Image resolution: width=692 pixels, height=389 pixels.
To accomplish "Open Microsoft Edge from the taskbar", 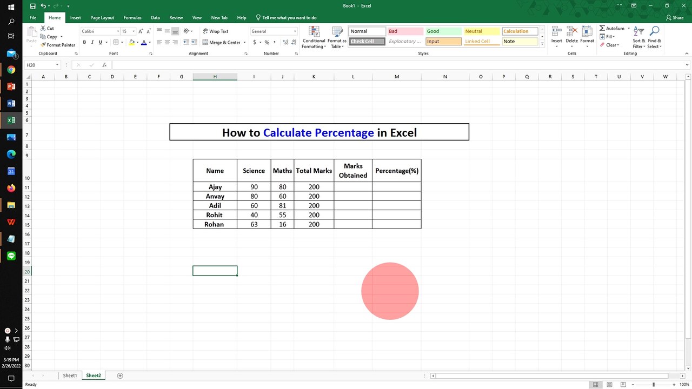I will click(11, 154).
